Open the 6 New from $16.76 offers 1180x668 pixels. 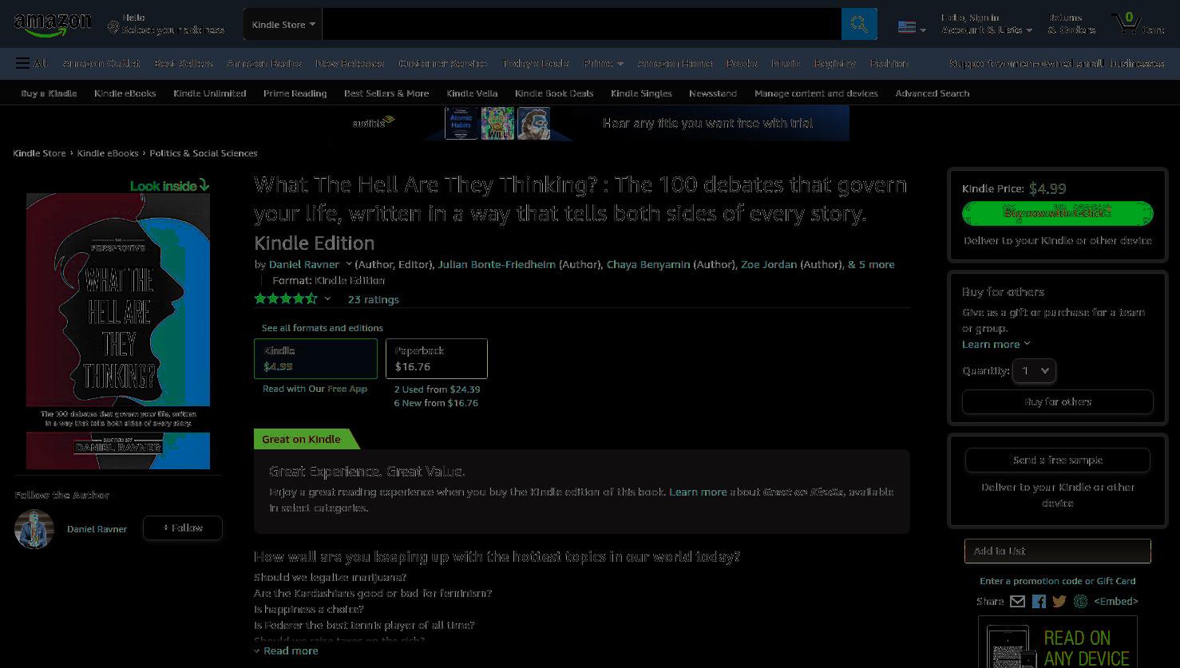436,403
